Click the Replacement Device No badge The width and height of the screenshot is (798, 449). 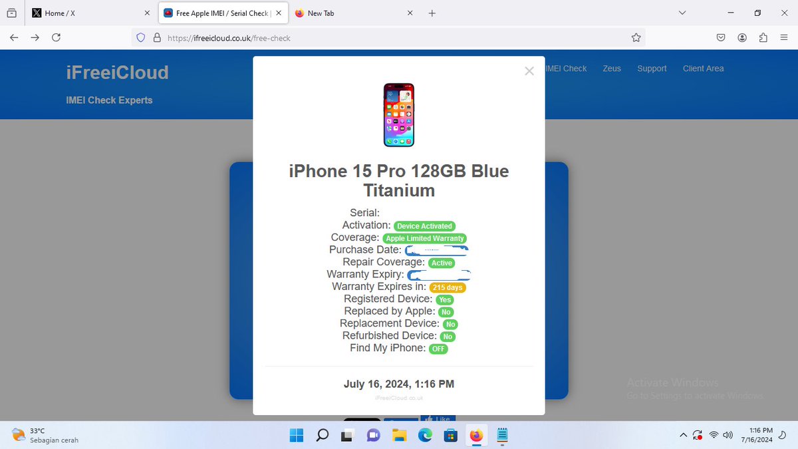[x=450, y=324]
